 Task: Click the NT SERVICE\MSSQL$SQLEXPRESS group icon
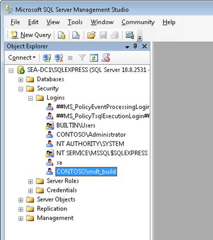click(x=50, y=153)
